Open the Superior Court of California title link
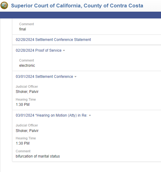 point(77,6)
